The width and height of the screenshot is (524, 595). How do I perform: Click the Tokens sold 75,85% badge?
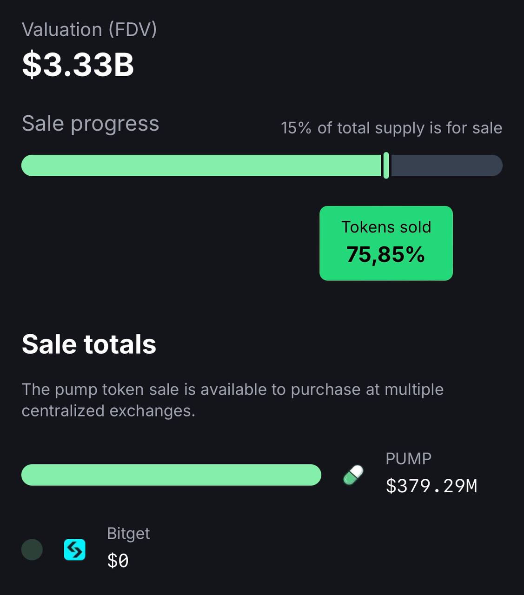pyautogui.click(x=386, y=243)
